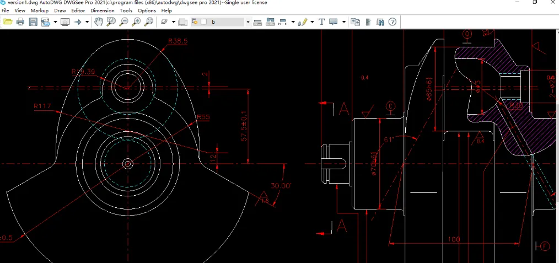Viewport: 559px width, 263px height.
Task: Click the binoculars find icon
Action: pos(380,22)
